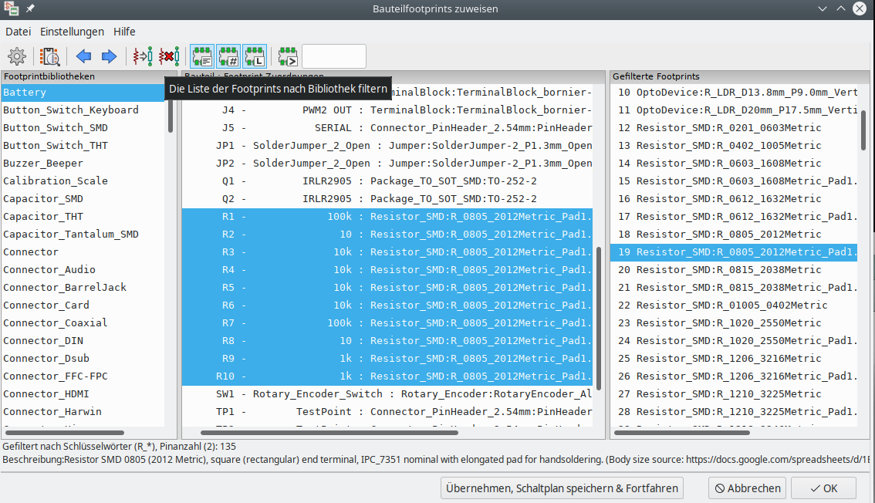Click vertical scrollbar of component assignments list
This screenshot has height=503, width=875.
coord(599,319)
